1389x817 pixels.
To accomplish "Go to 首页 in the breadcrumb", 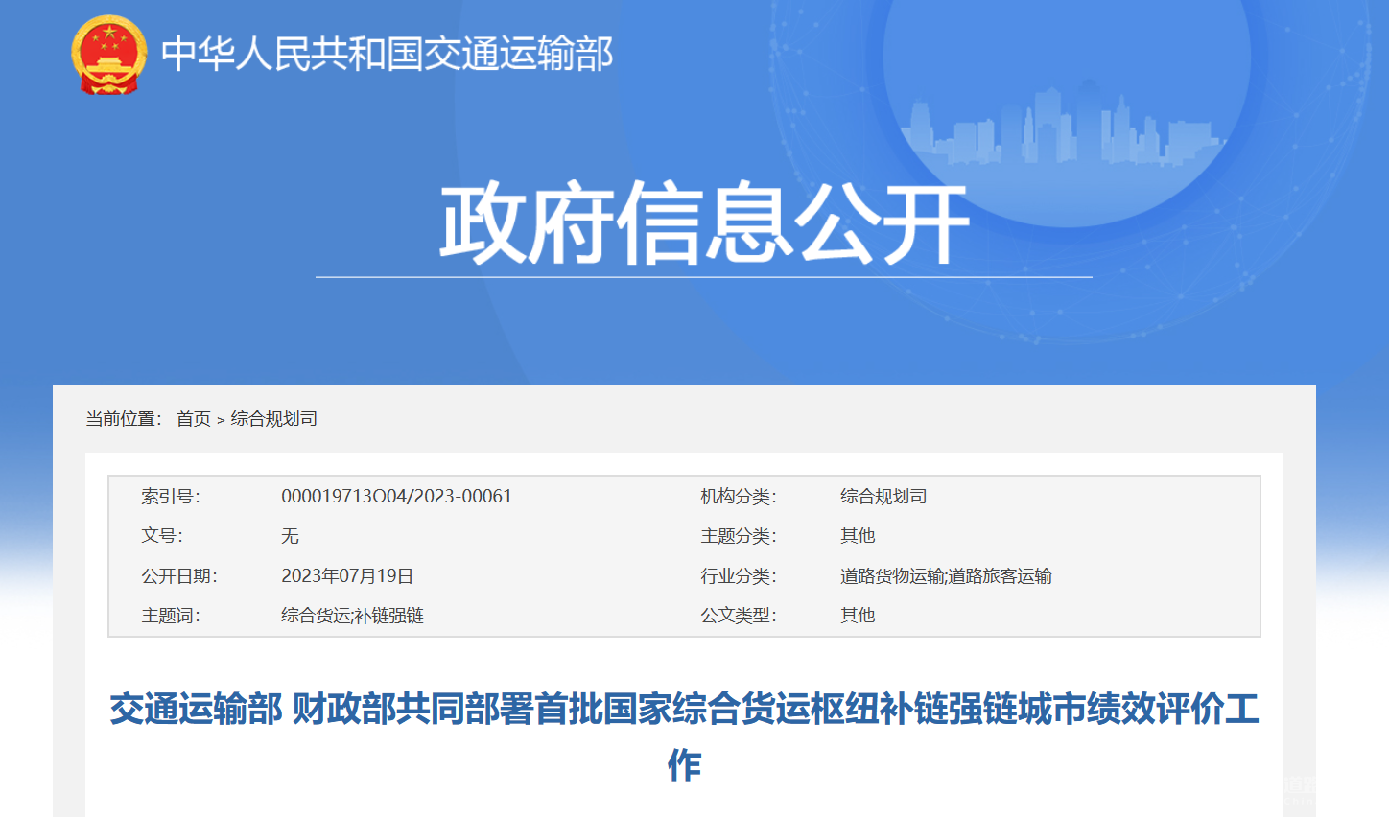I will click(x=193, y=419).
